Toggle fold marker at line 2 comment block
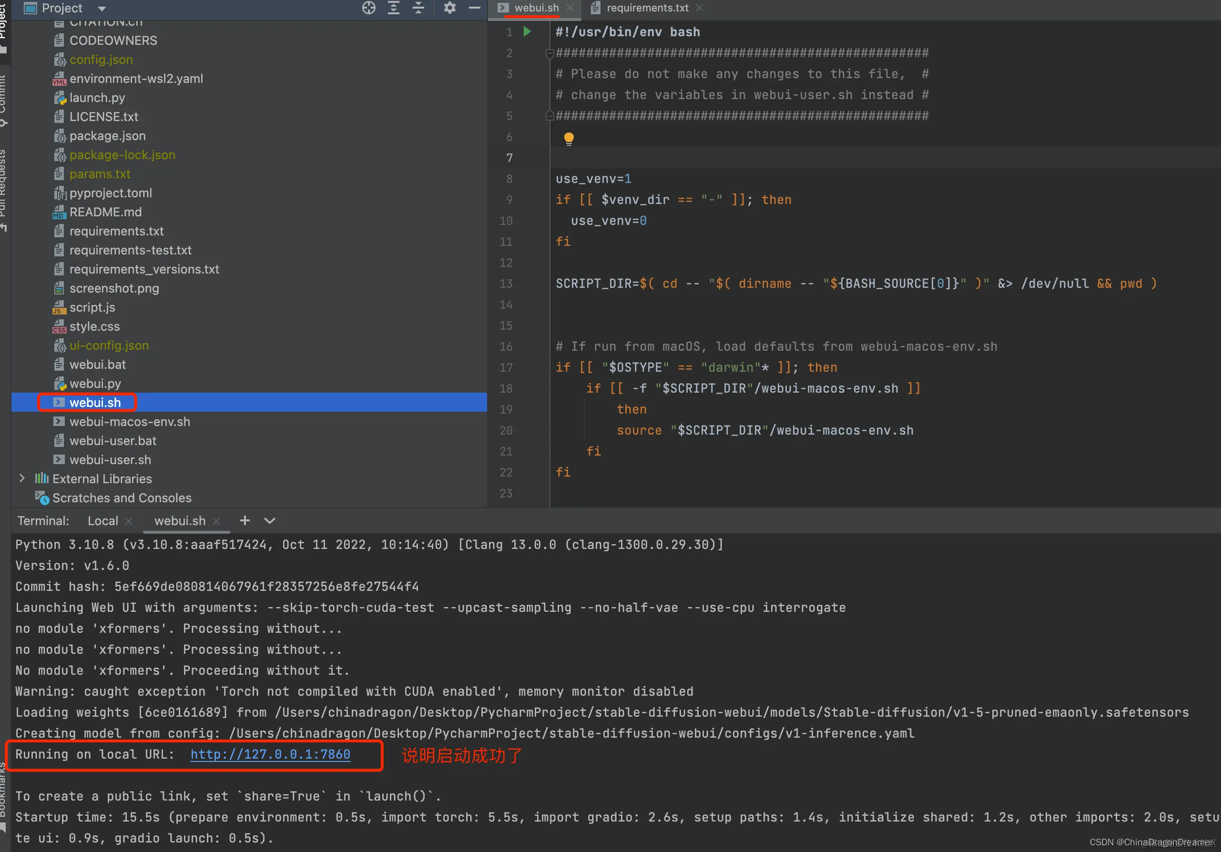This screenshot has width=1221, height=852. click(x=549, y=53)
